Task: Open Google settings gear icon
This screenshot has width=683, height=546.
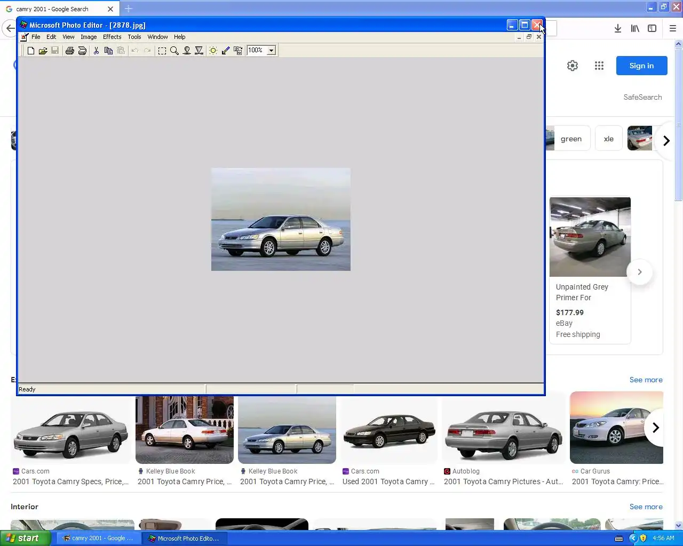Action: (573, 66)
